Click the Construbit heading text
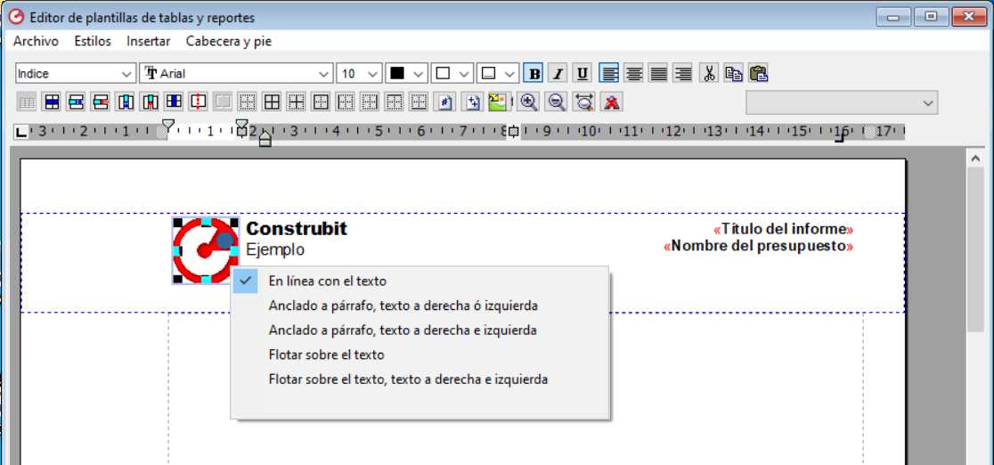Image resolution: width=994 pixels, height=465 pixels. coord(297,228)
